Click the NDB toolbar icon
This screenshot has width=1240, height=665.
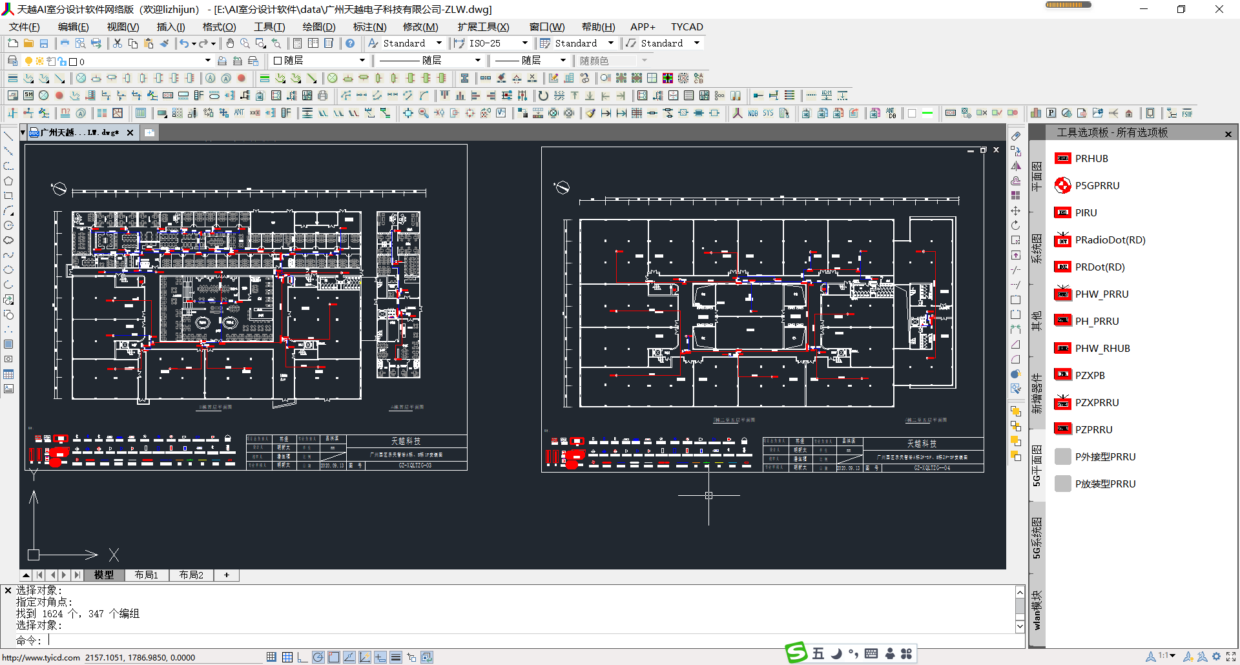pos(753,113)
